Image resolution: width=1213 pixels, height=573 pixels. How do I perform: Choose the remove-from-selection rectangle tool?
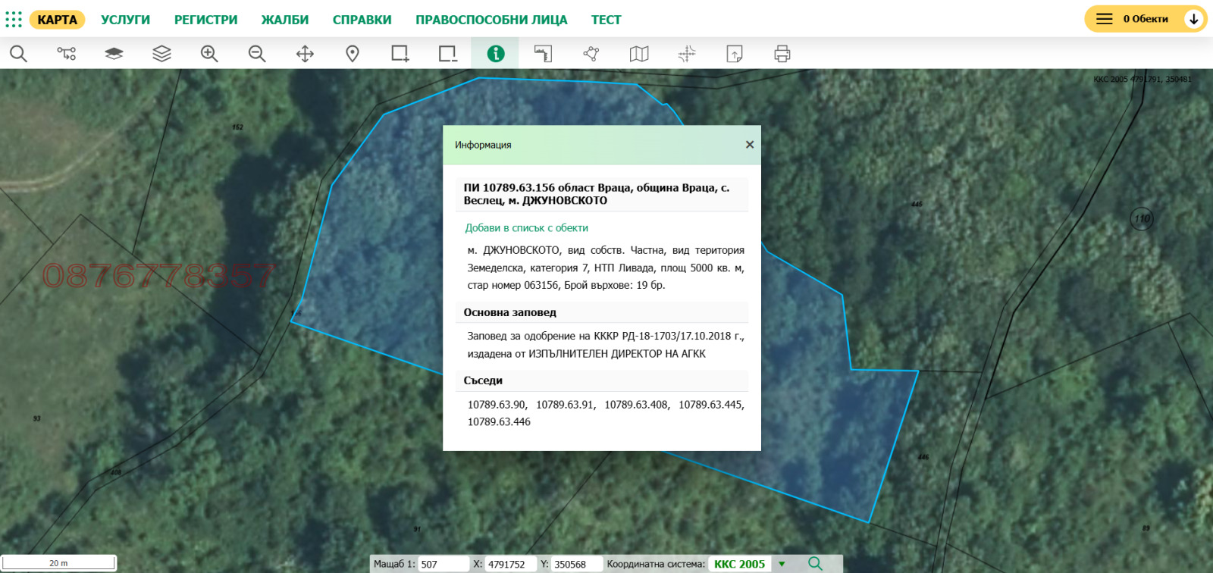(x=447, y=54)
